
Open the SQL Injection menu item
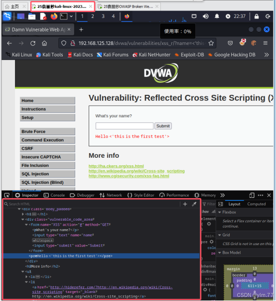[47, 174]
